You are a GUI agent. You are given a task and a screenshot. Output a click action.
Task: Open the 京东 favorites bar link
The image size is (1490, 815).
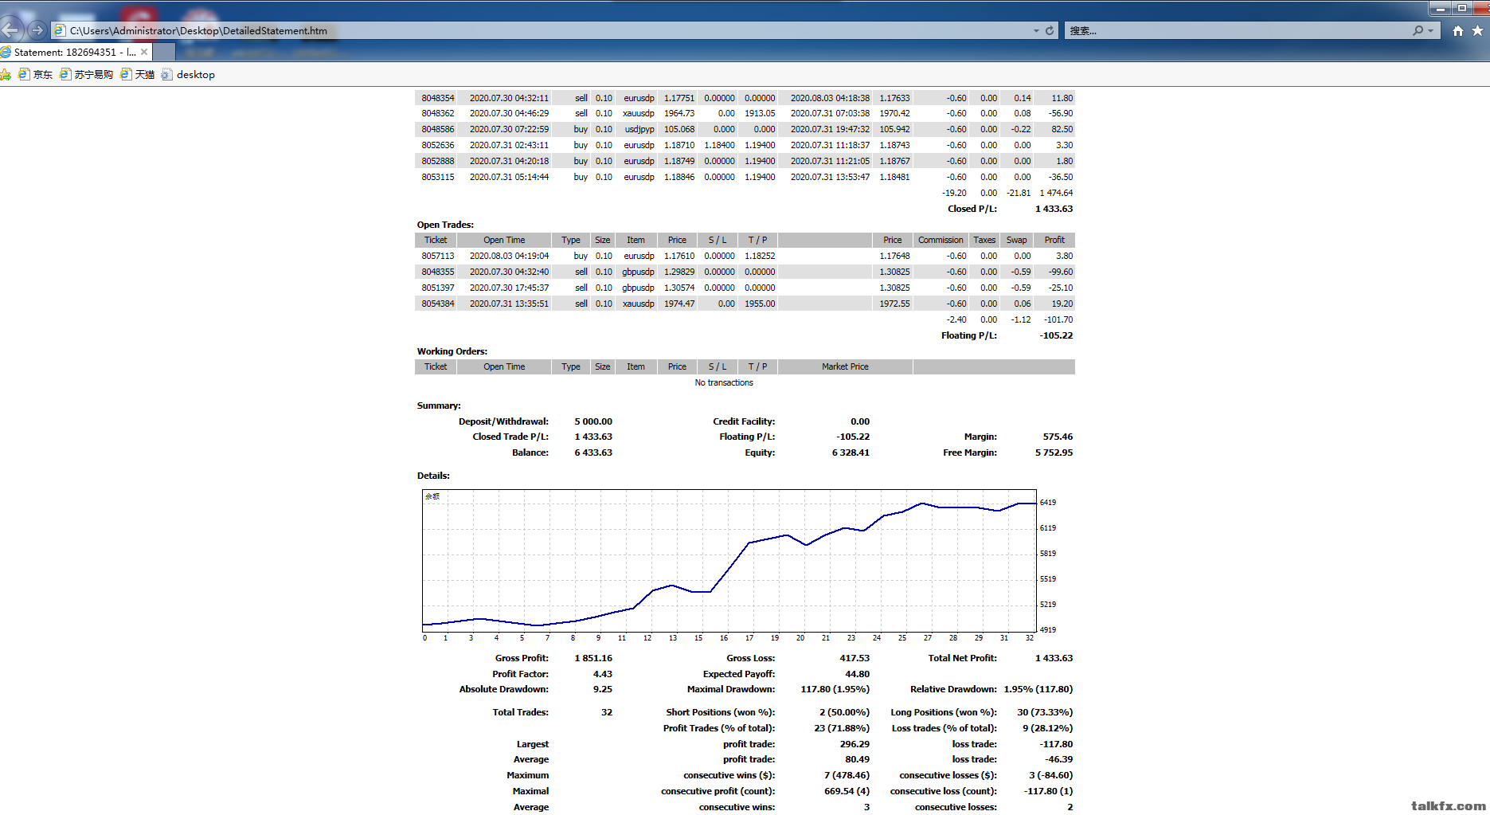36,74
